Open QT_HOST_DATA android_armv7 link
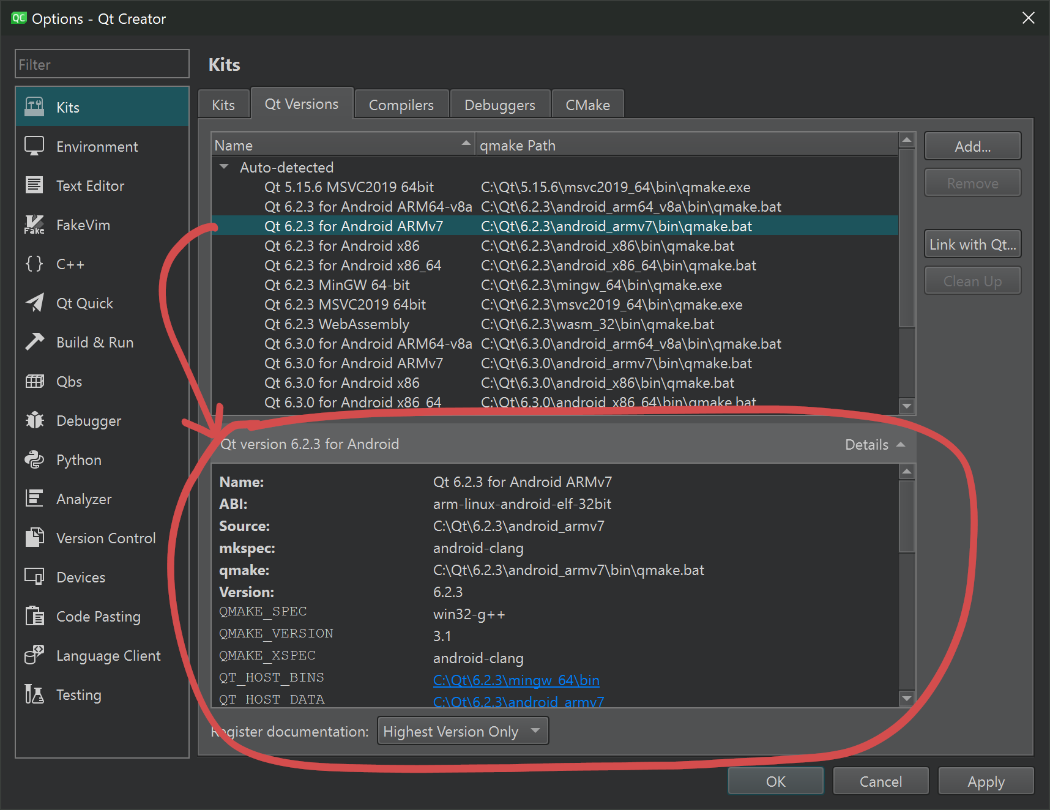 click(518, 701)
